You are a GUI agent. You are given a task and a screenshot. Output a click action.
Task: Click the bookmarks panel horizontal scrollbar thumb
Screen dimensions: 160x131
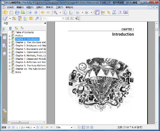click(x=20, y=122)
